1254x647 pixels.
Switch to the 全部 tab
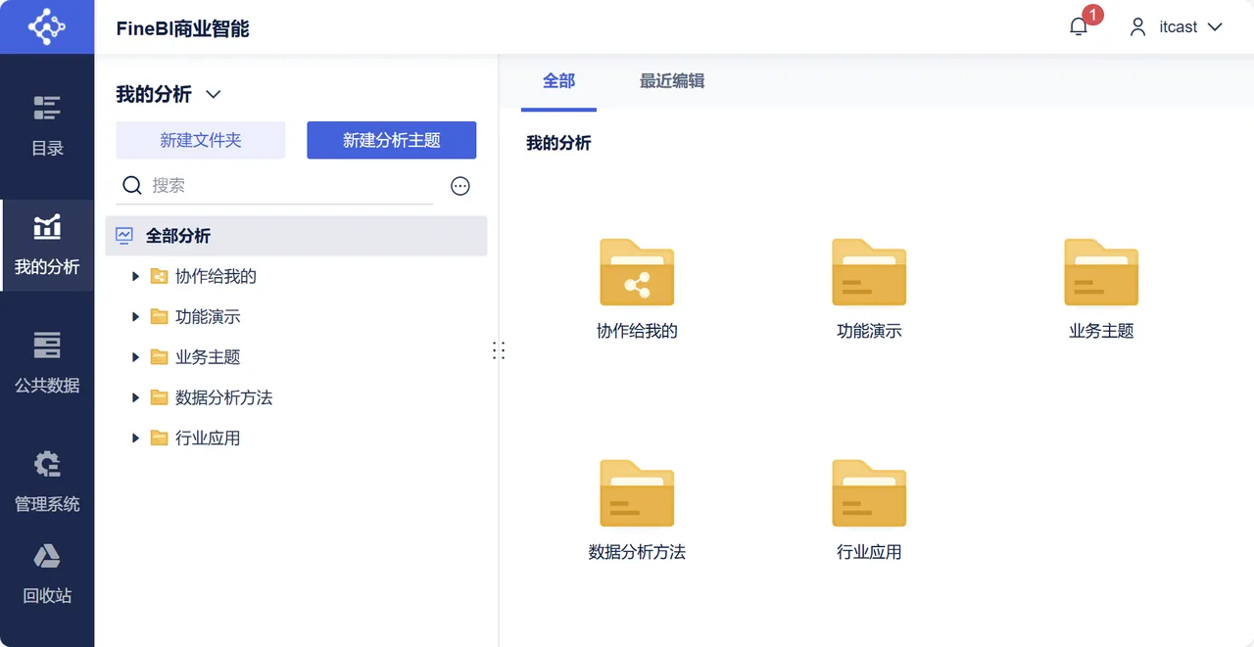558,81
